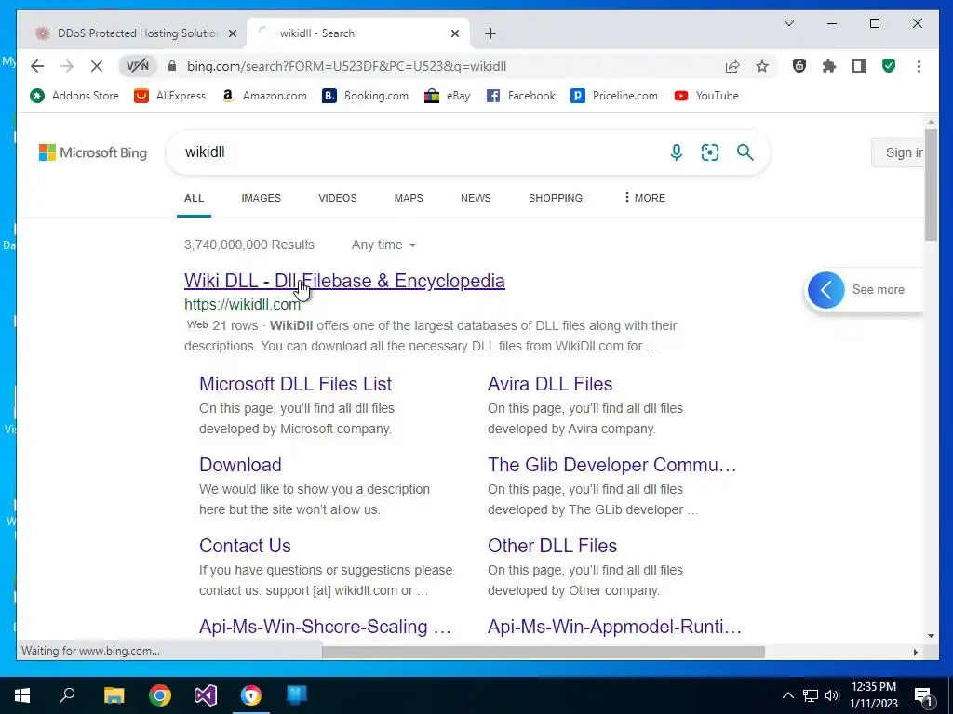Click the scroll right arrow at bottom
The image size is (953, 714).
point(916,652)
